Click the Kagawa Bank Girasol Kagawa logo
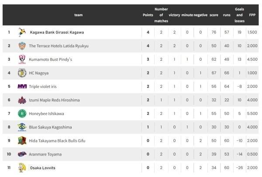Screen dimensions: 262x177 click(22, 32)
